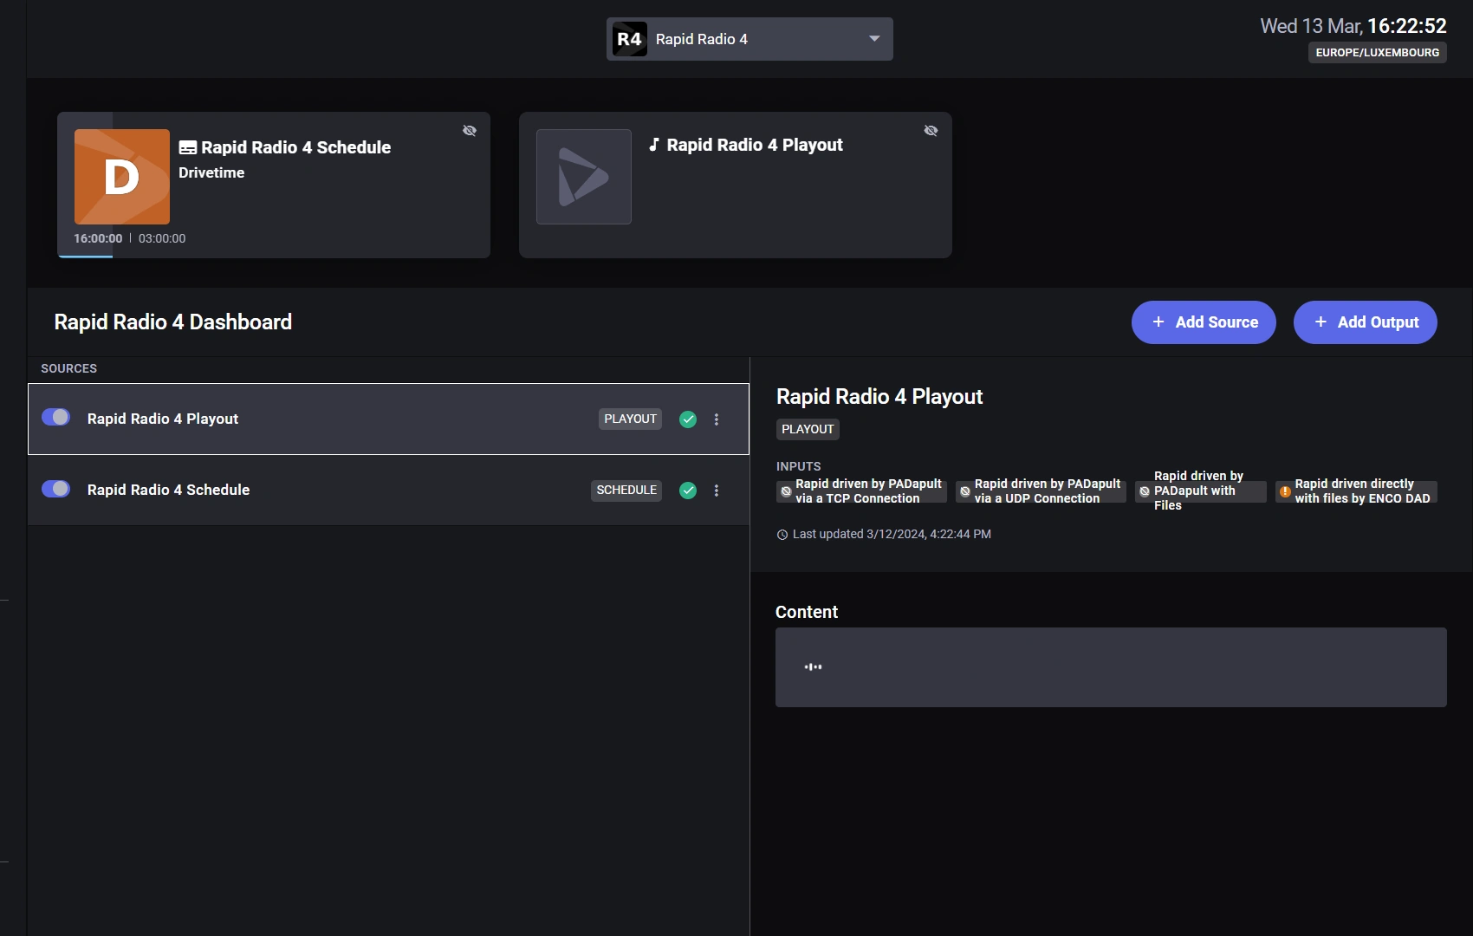Select the Rapid Radio 4 Playout source row
This screenshot has width=1473, height=936.
[x=388, y=419]
